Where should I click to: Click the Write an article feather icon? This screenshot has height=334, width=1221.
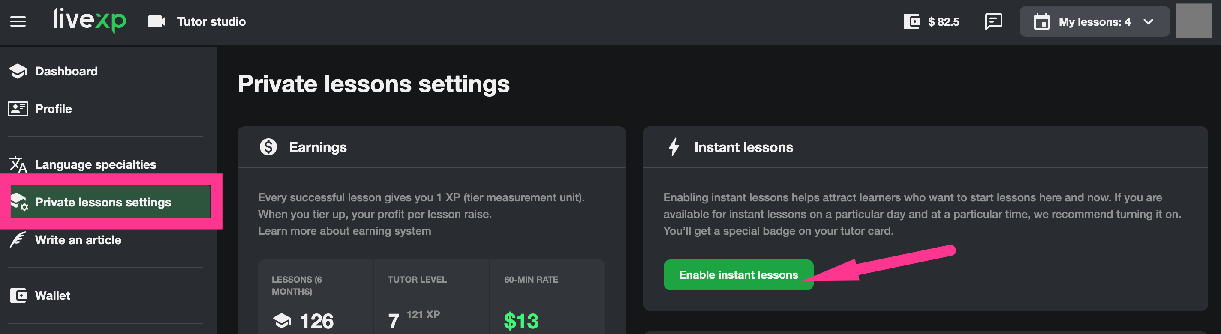coord(18,240)
